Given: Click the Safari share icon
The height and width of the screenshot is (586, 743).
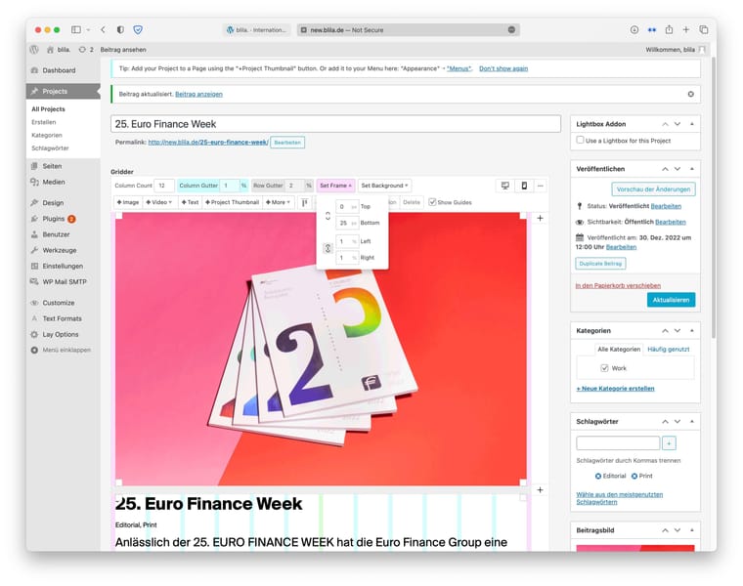Looking at the screenshot, I should pyautogui.click(x=669, y=30).
